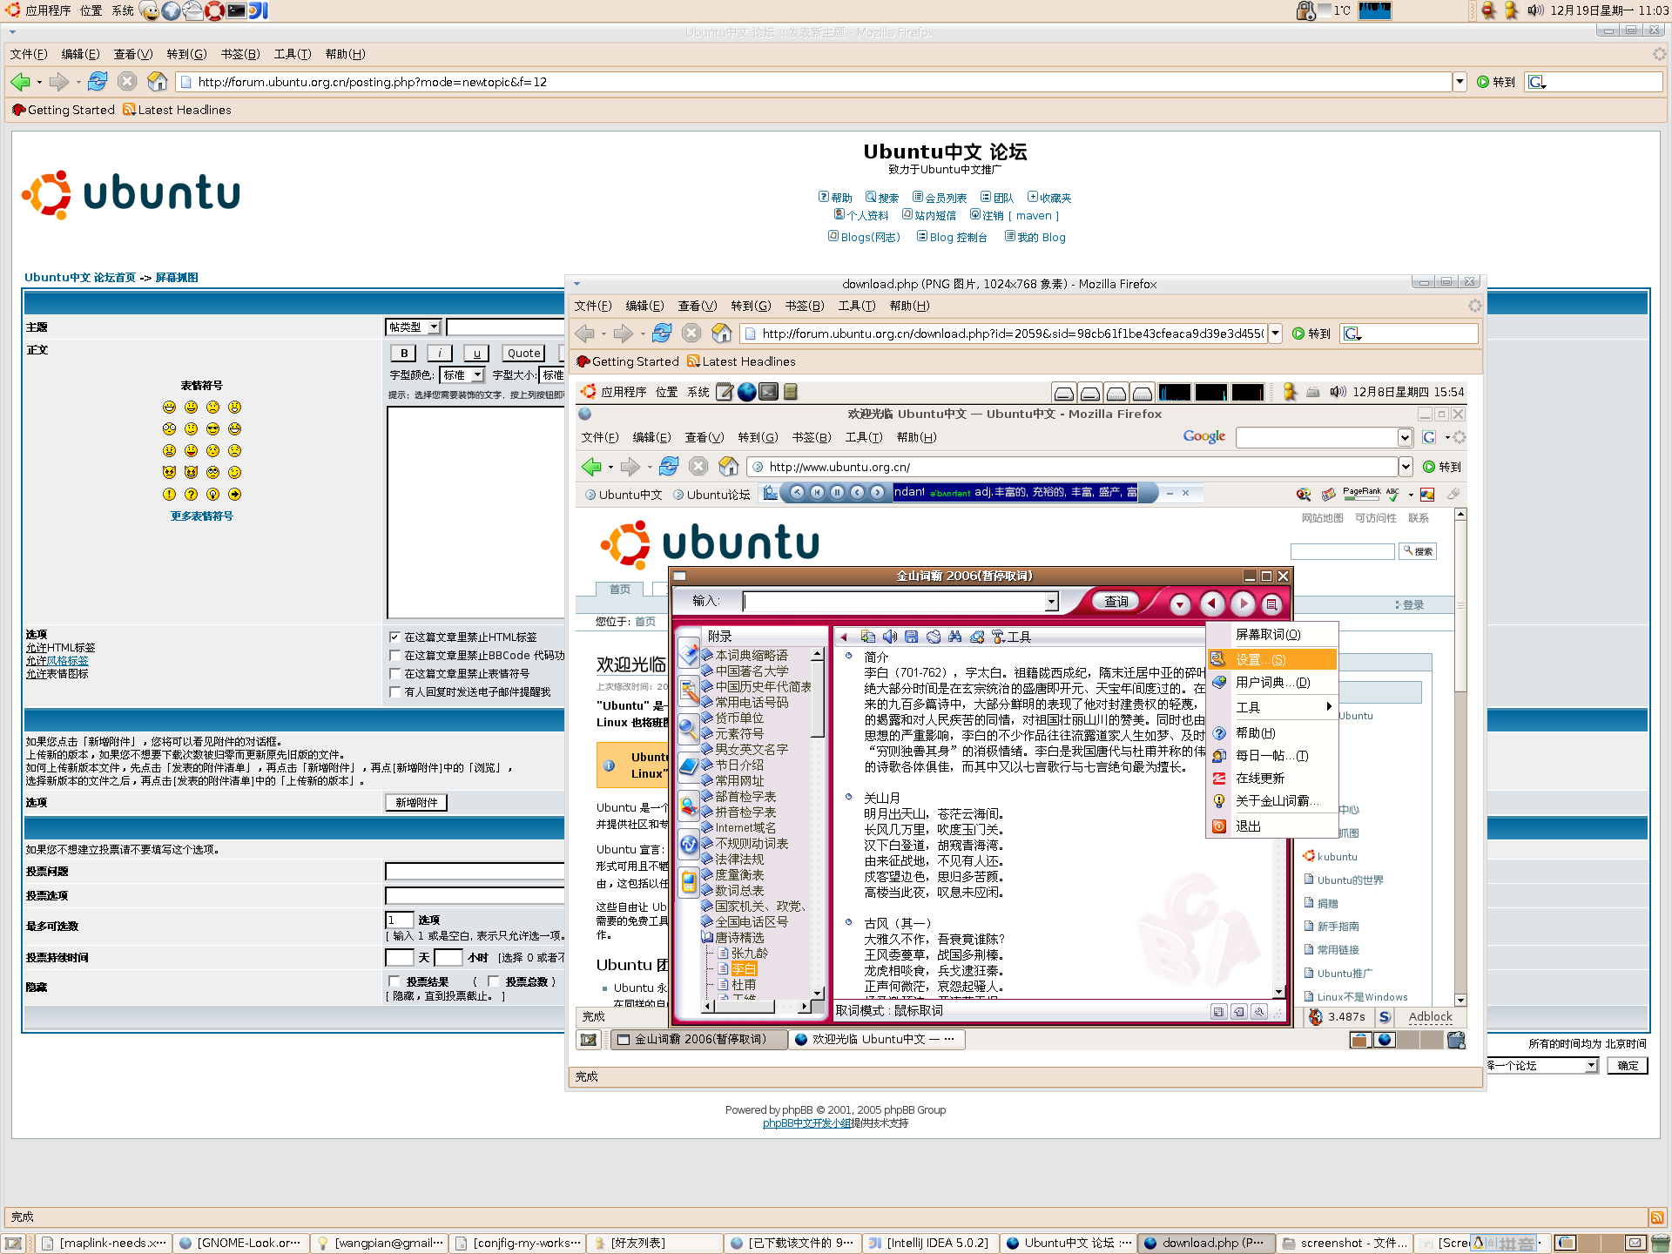
Task: Insert the sad face smiley
Action: click(x=212, y=408)
